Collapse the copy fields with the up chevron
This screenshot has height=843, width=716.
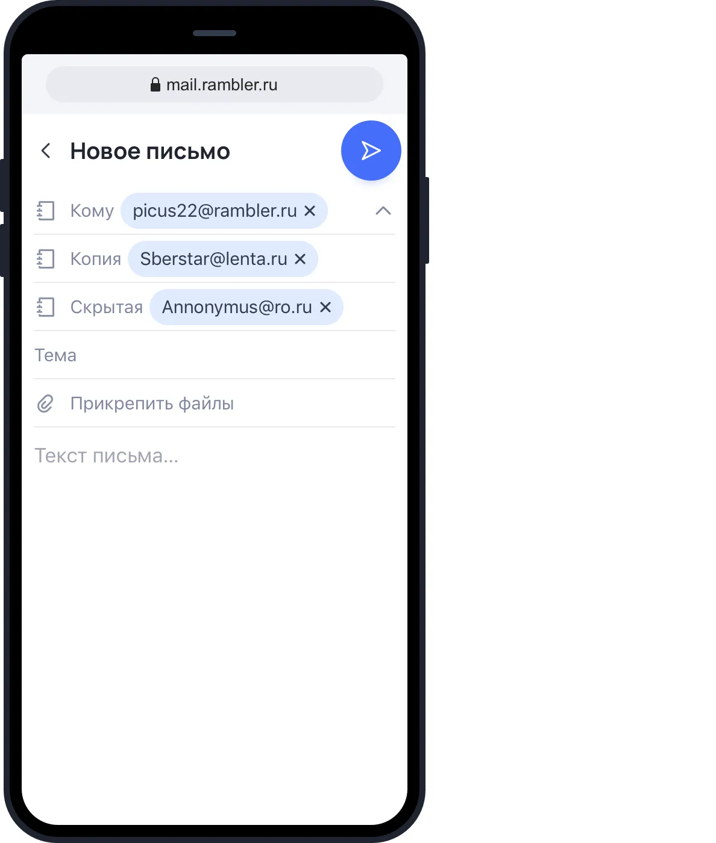383,211
